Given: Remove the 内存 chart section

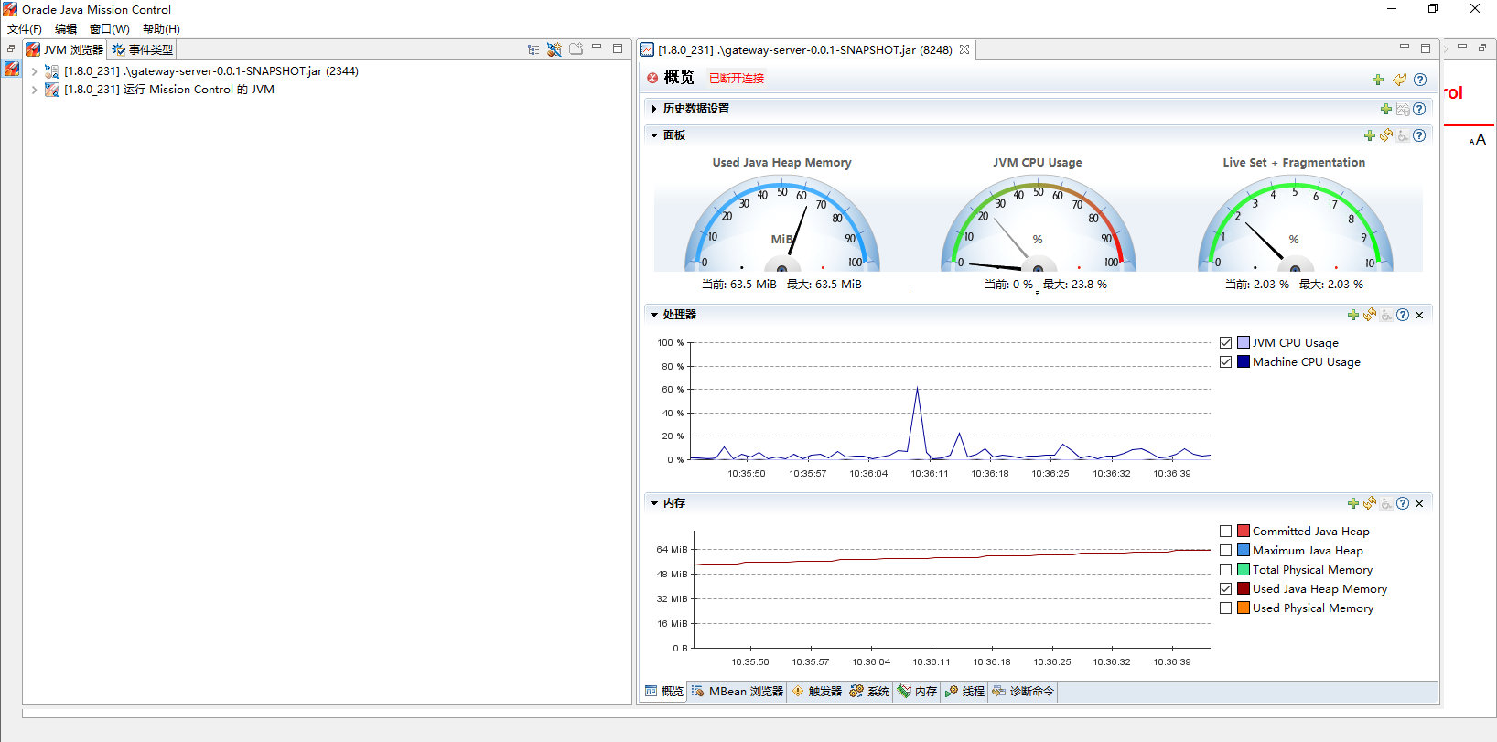Looking at the screenshot, I should click(x=1419, y=503).
